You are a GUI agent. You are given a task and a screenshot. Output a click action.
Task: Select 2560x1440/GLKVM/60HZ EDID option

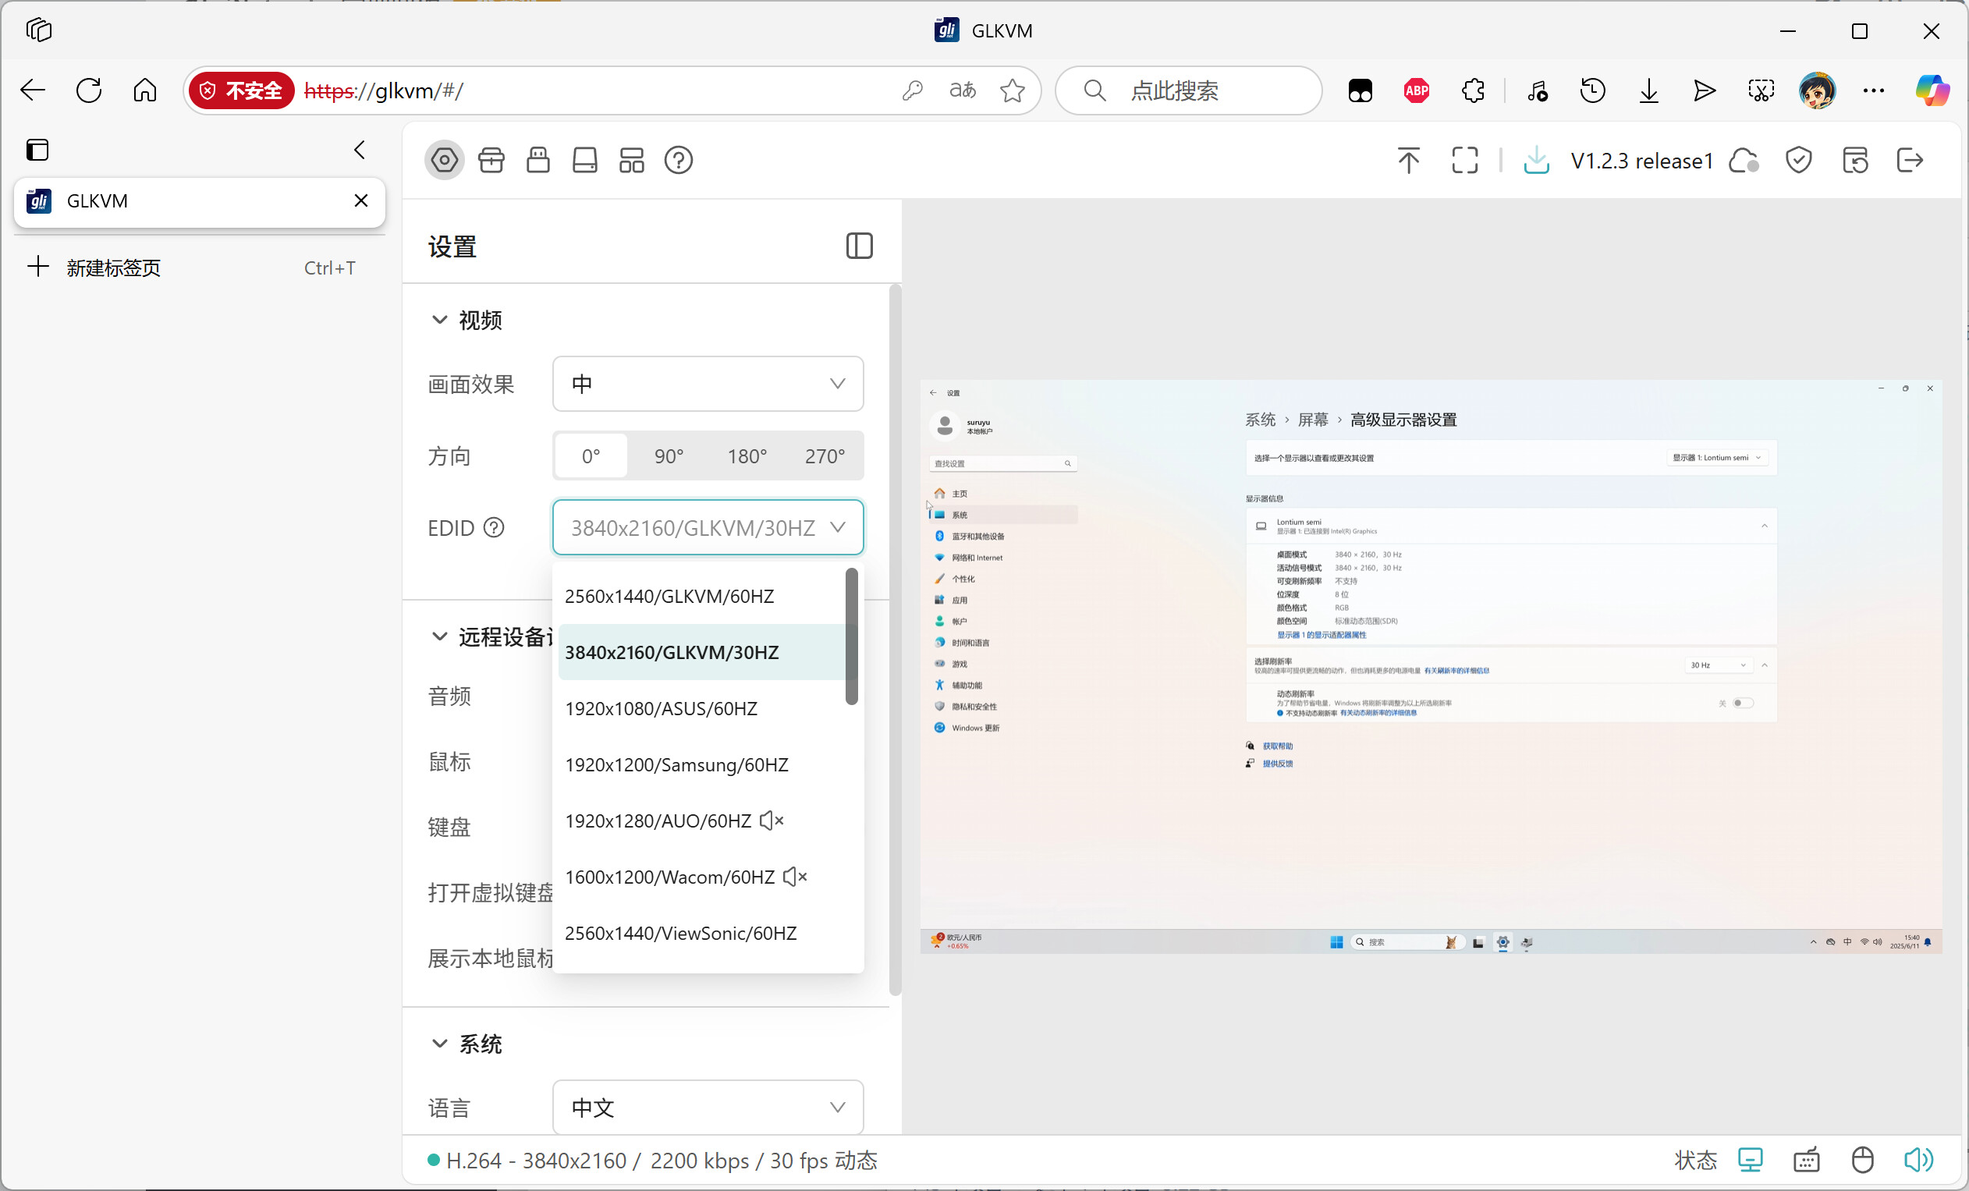(x=669, y=597)
